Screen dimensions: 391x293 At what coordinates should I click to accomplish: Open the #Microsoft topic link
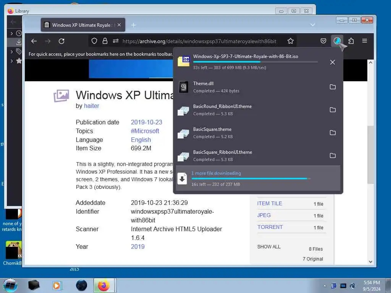(145, 131)
